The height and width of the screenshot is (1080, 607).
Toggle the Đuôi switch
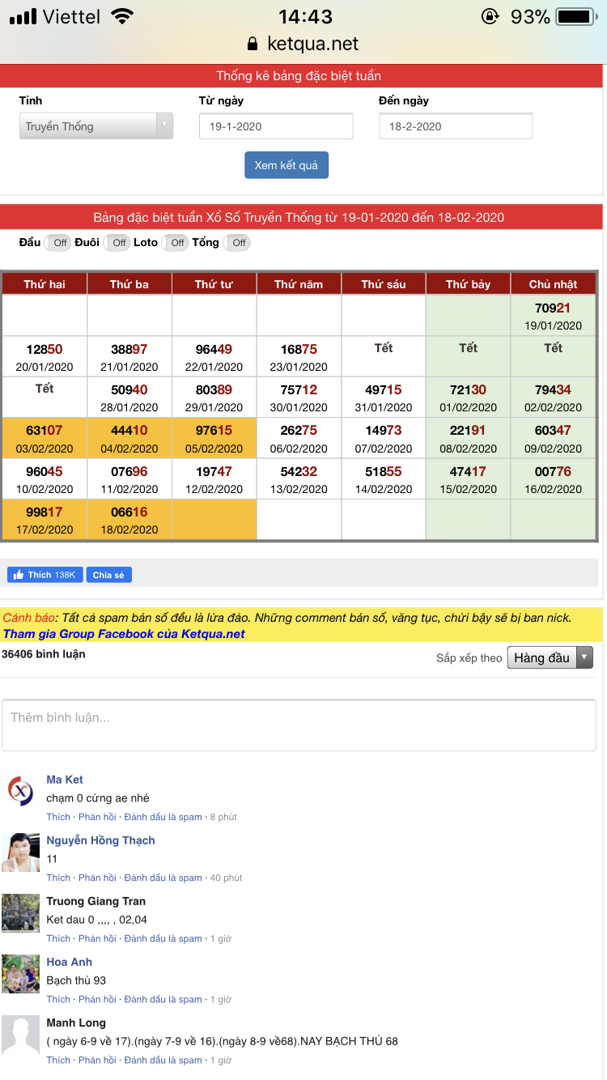tap(117, 243)
